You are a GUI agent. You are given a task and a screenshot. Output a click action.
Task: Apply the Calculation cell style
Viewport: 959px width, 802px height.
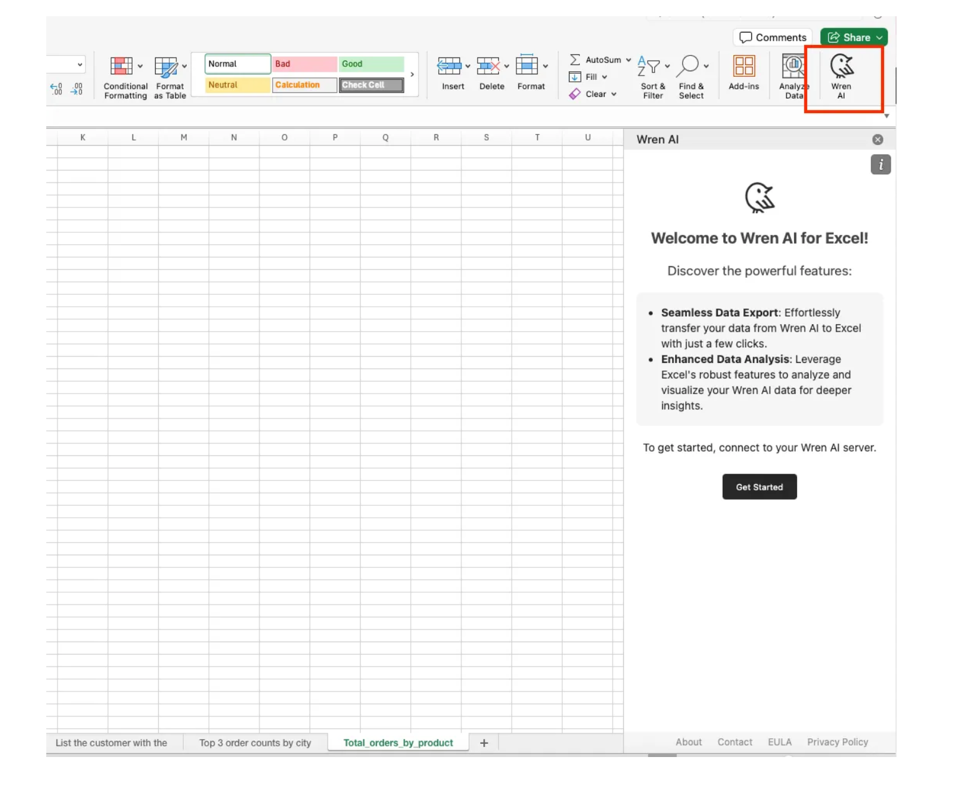pyautogui.click(x=304, y=85)
